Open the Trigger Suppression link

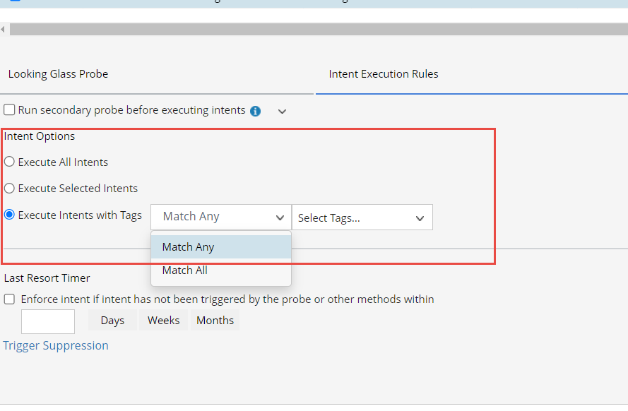point(56,345)
